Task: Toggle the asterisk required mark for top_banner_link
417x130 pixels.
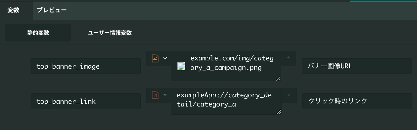Action: coord(289,96)
